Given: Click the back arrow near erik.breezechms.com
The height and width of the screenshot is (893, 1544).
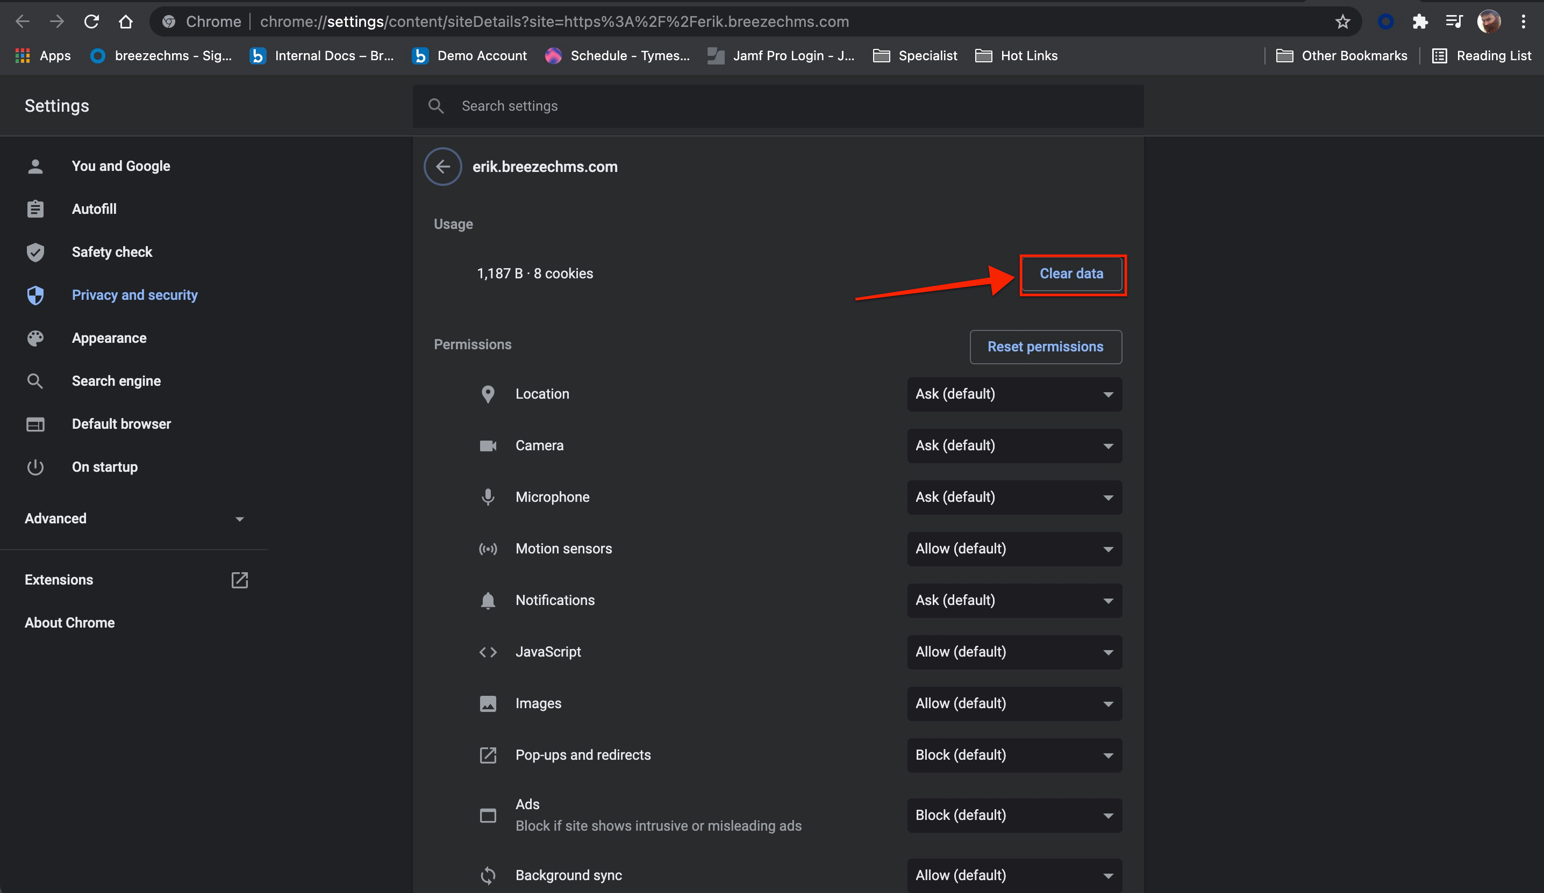Looking at the screenshot, I should tap(442, 166).
